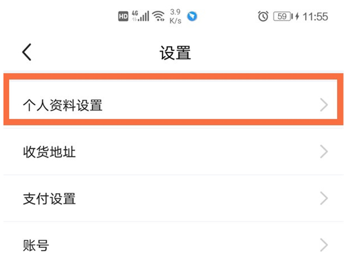344x258 pixels.
Task: Tap the blue bird app notification icon
Action: (193, 17)
